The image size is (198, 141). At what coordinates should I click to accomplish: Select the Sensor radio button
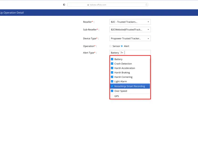[x=110, y=46]
